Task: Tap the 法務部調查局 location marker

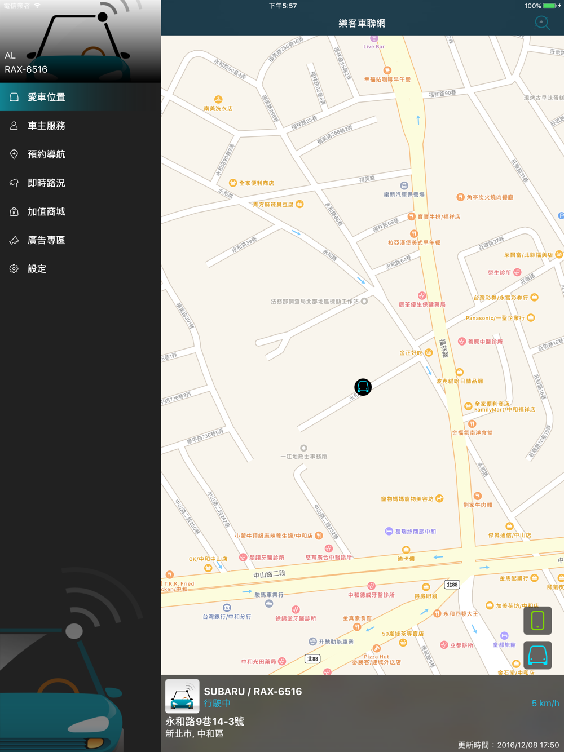Action: coord(364,301)
